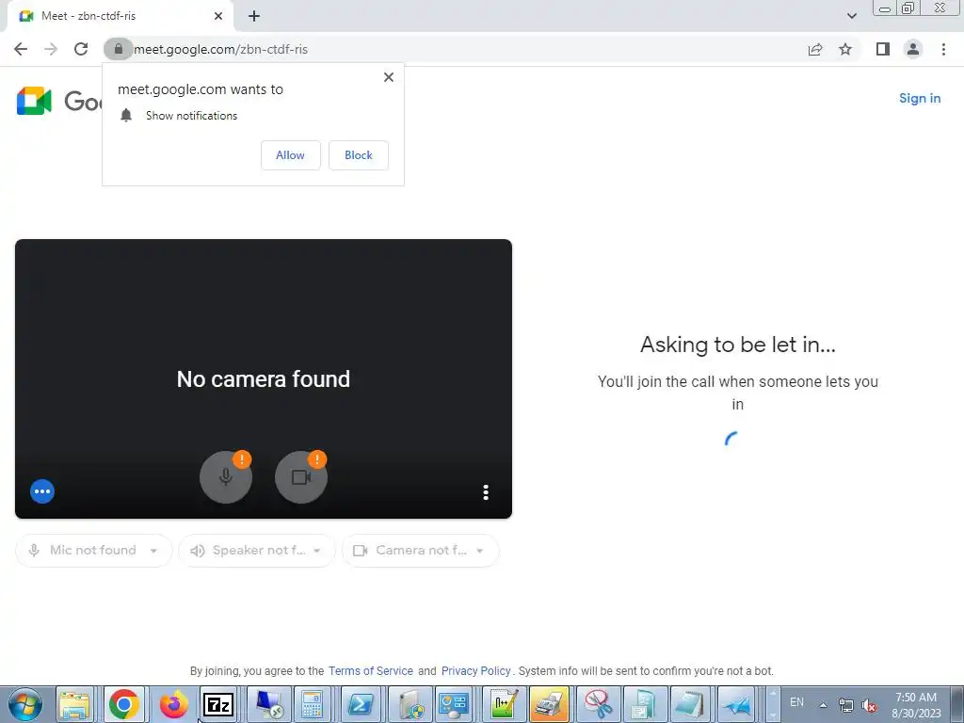
Task: Open the Chrome profile avatar
Action: click(913, 49)
